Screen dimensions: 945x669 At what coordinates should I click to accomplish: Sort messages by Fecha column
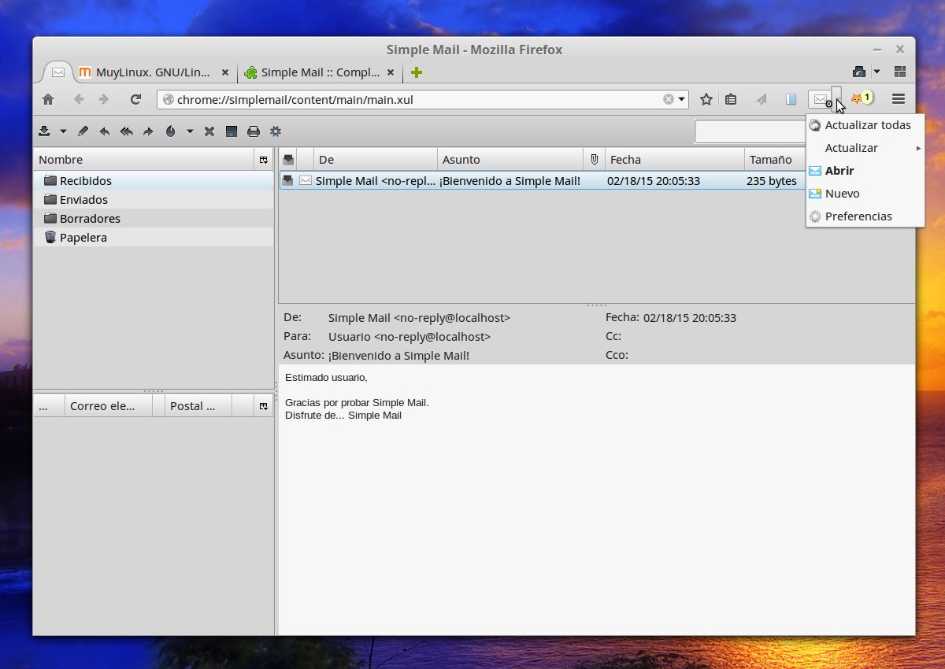click(x=674, y=160)
